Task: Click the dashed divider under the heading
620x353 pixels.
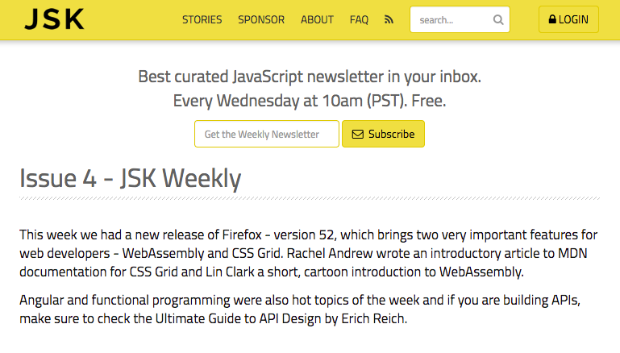Action: [310, 198]
